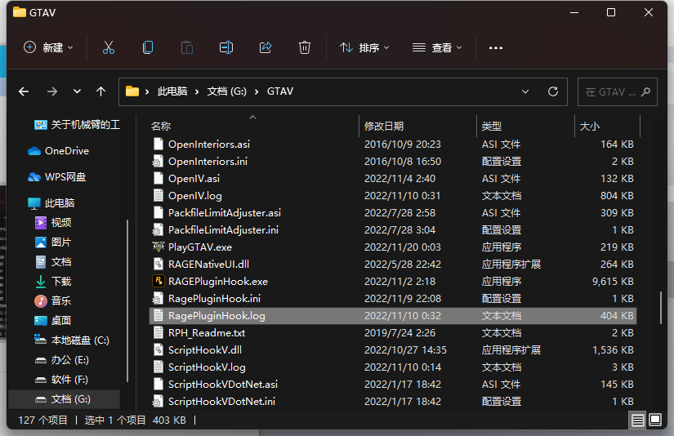Go up one folder with Up arrow

pyautogui.click(x=101, y=91)
